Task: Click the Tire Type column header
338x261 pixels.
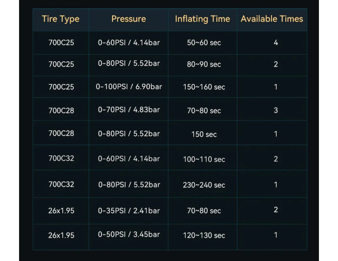Action: [61, 19]
